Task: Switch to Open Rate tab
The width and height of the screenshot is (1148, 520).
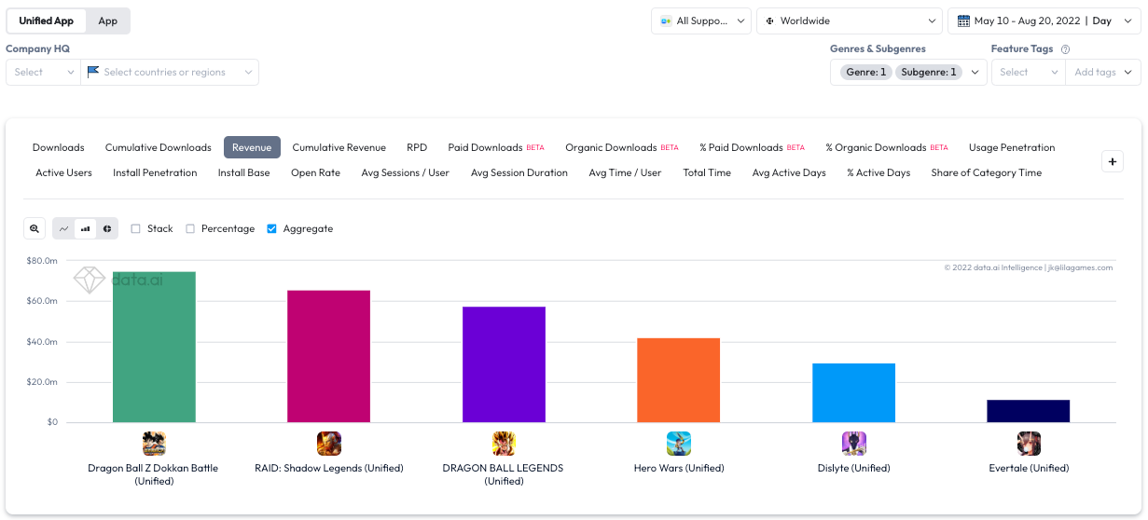Action: pyautogui.click(x=315, y=172)
